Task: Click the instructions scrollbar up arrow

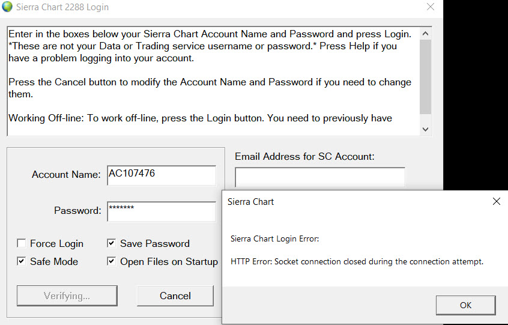Action: [x=426, y=33]
